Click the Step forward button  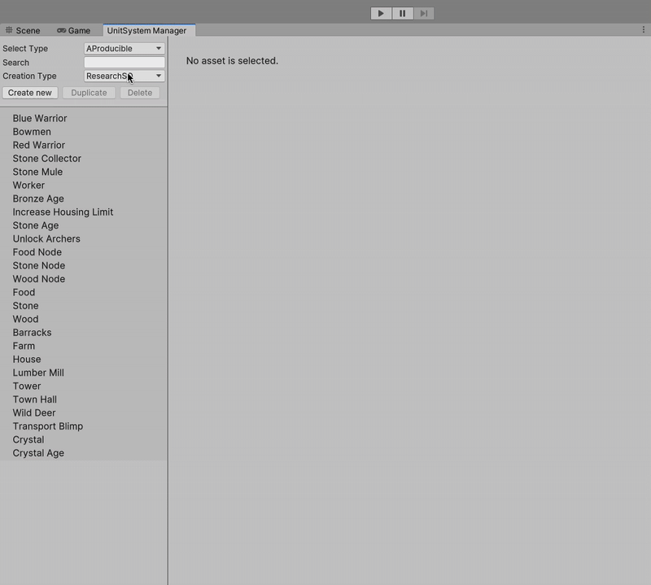(423, 13)
